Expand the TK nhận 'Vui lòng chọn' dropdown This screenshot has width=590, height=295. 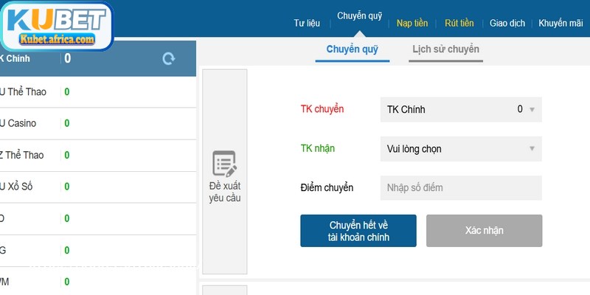click(461, 149)
